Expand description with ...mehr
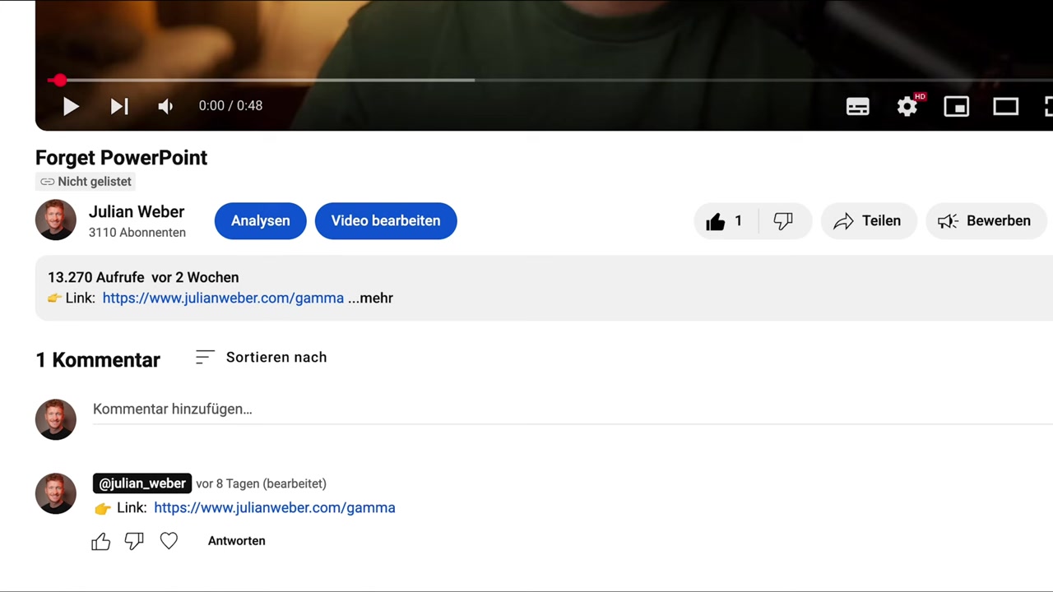The height and width of the screenshot is (592, 1053). point(371,298)
